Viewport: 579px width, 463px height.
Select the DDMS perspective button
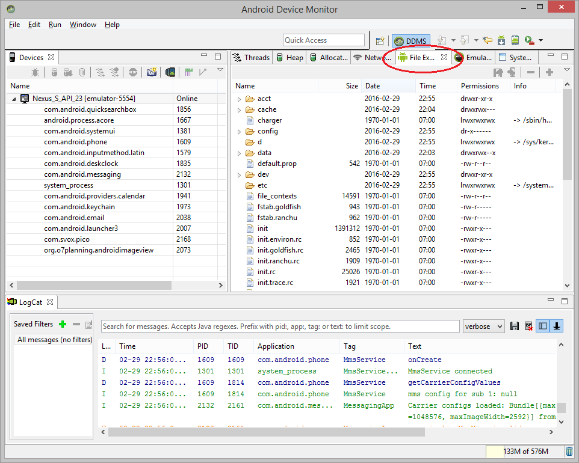410,41
